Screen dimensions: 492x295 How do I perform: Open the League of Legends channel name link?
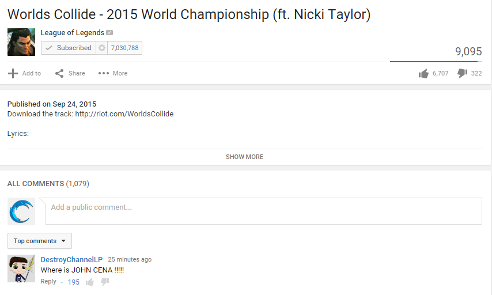[73, 33]
